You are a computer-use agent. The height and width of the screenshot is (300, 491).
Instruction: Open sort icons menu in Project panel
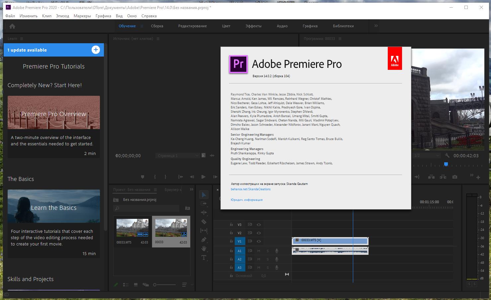click(x=184, y=285)
